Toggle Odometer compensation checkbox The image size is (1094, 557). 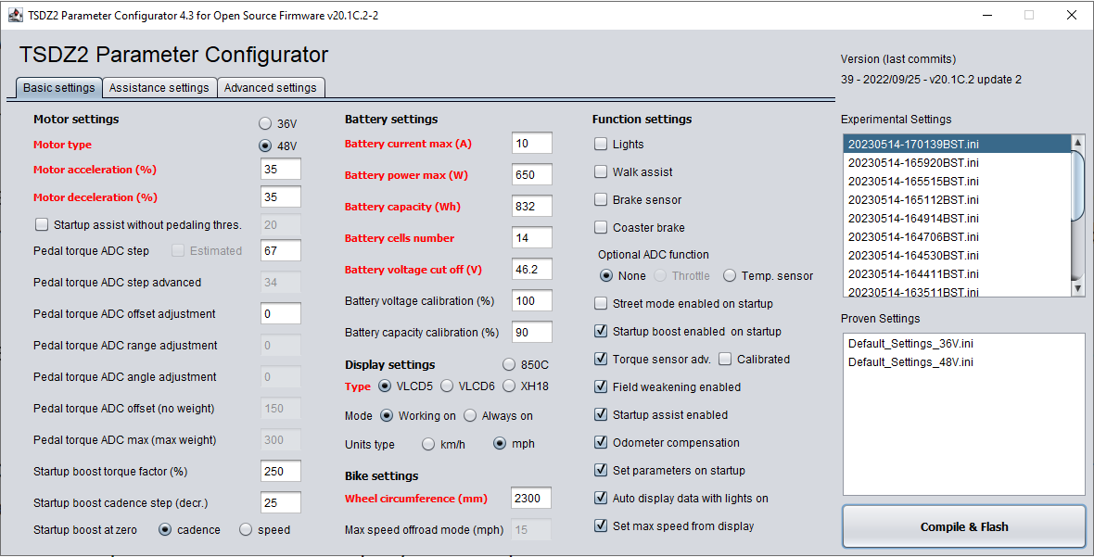point(601,443)
